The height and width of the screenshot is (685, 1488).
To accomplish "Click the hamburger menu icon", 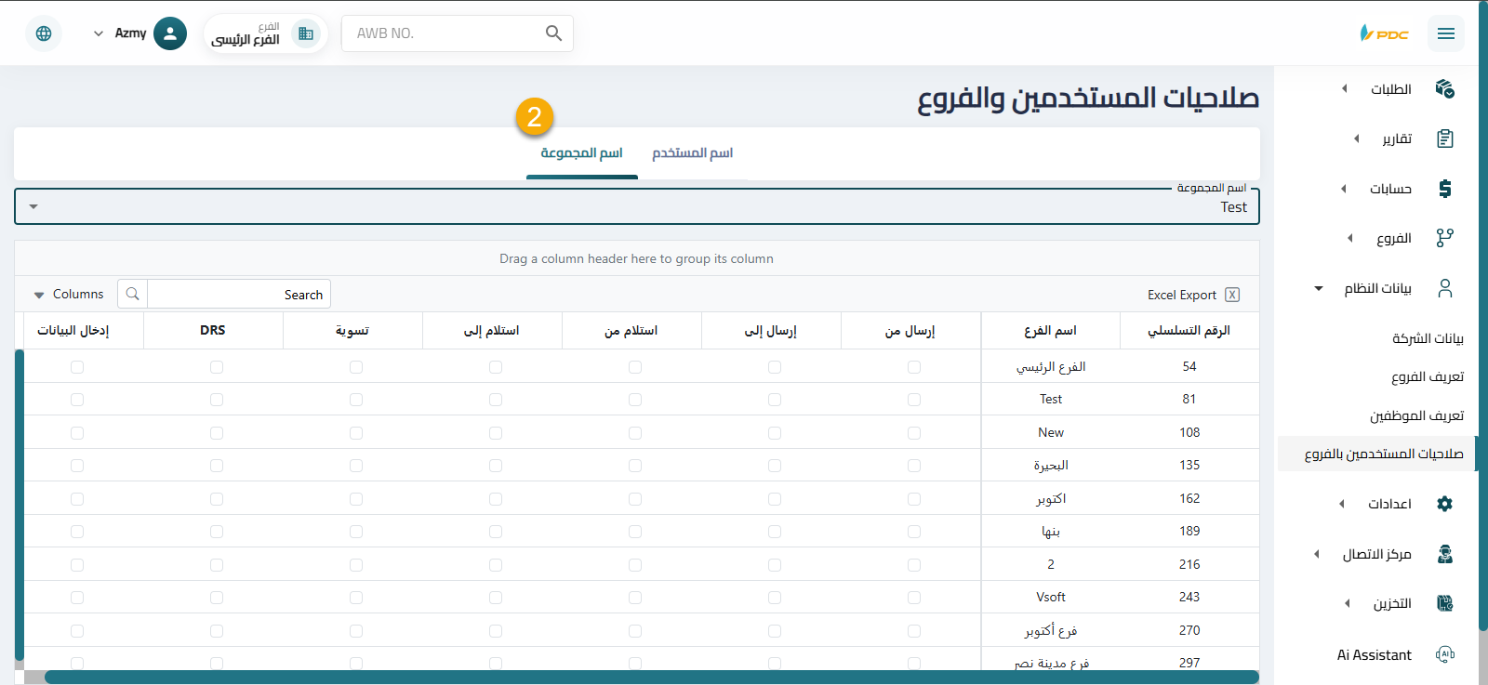I will (1445, 33).
